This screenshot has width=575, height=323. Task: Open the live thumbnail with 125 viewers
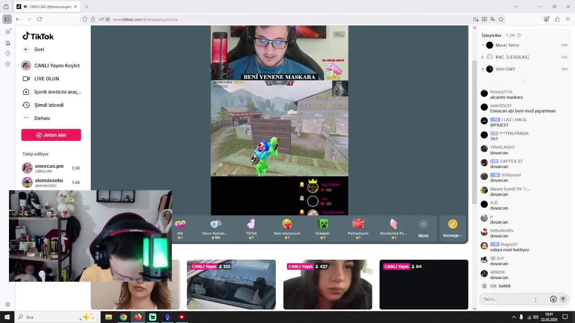coord(231,284)
